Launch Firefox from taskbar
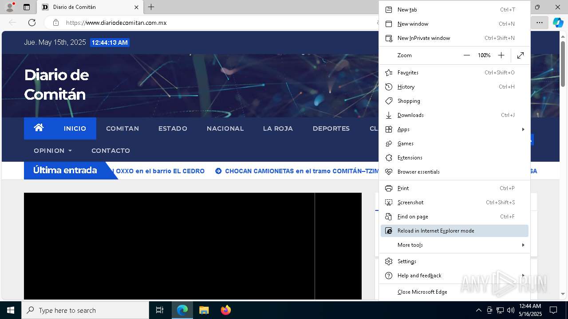Screen dimensions: 568x319 point(225,311)
